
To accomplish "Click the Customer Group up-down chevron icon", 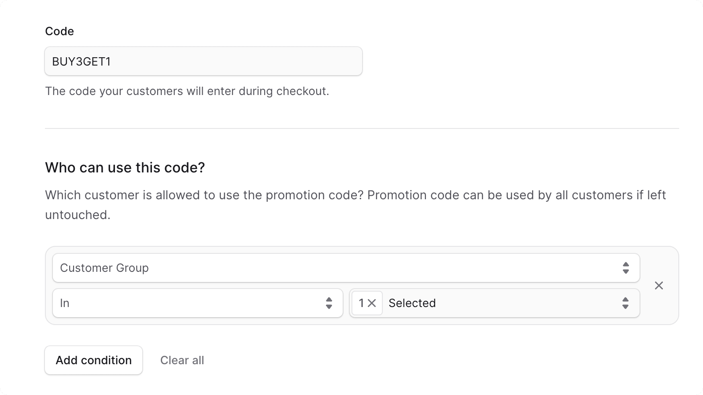I will tap(625, 268).
